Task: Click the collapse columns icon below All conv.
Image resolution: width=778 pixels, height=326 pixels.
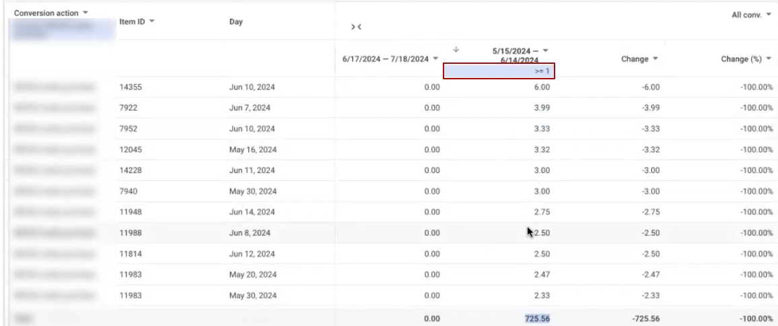Action: click(356, 27)
